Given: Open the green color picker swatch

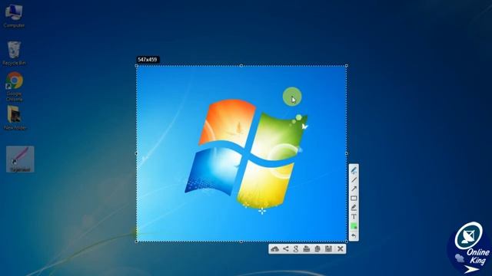Looking at the screenshot, I should tap(354, 226).
